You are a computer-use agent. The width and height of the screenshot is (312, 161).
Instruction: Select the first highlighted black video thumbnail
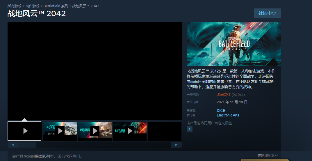(24, 131)
